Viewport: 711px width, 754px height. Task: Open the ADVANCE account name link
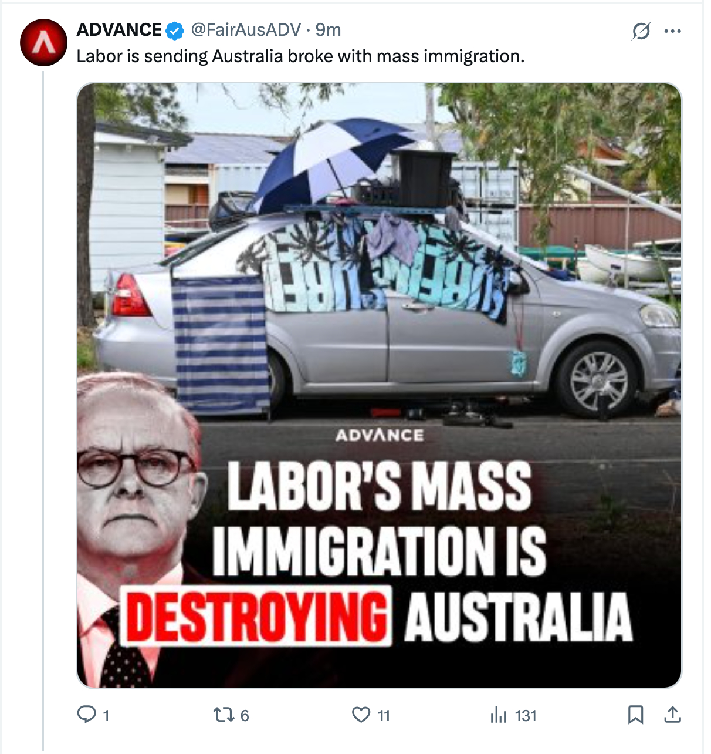click(119, 29)
